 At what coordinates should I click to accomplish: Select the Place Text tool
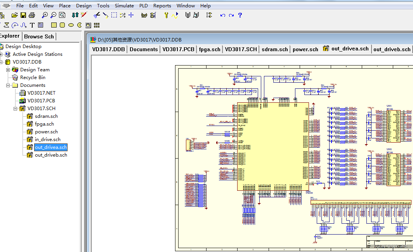click(x=32, y=24)
